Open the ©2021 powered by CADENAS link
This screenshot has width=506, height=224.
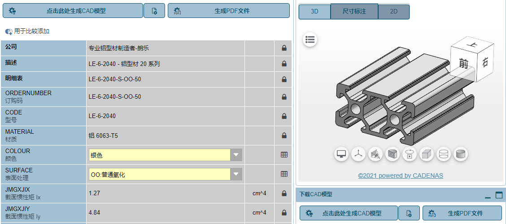pos(401,176)
